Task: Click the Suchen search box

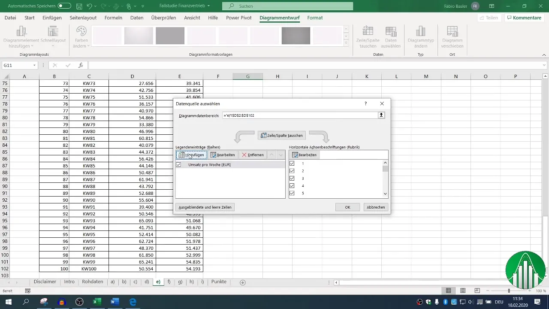Action: (x=287, y=6)
